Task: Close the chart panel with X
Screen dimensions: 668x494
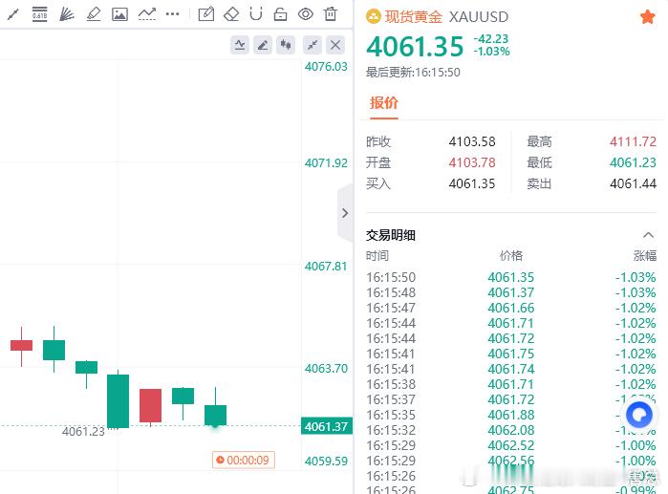Action: [335, 45]
